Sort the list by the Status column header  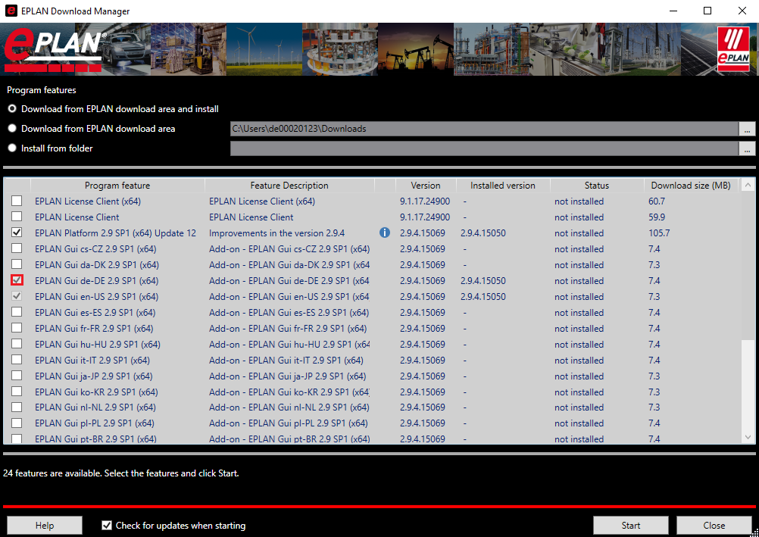tap(596, 185)
